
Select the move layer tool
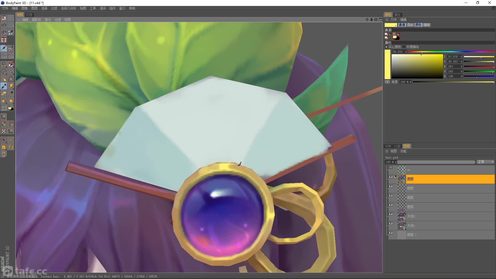pos(4,79)
